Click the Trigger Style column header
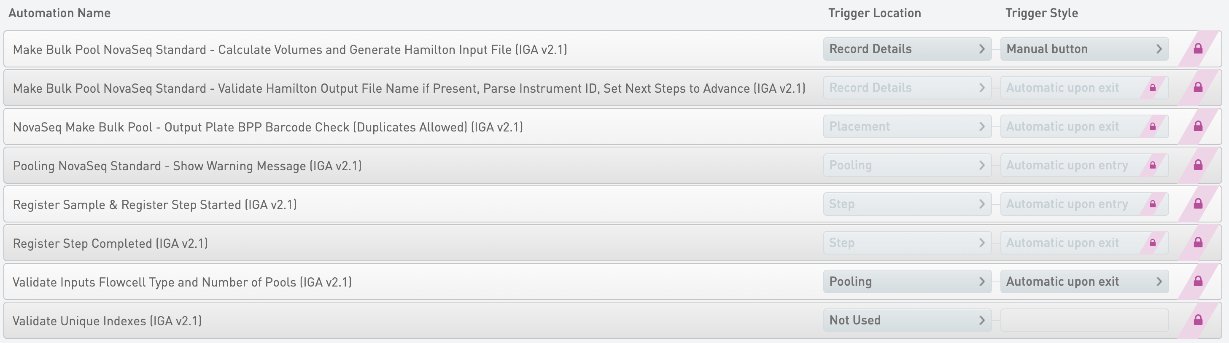 click(1041, 13)
